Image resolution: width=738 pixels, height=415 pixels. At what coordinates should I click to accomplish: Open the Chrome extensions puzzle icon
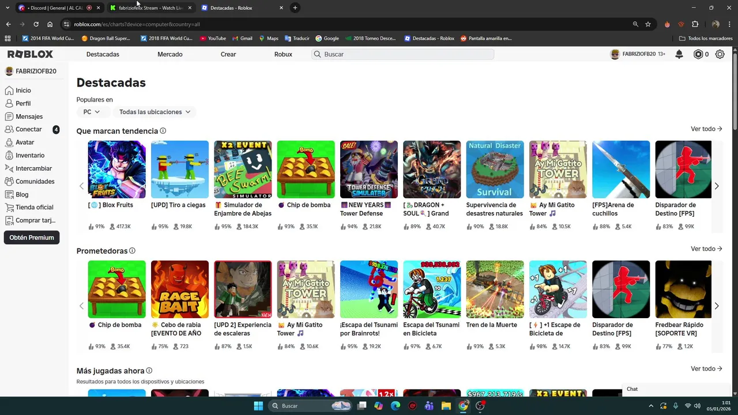pos(695,24)
